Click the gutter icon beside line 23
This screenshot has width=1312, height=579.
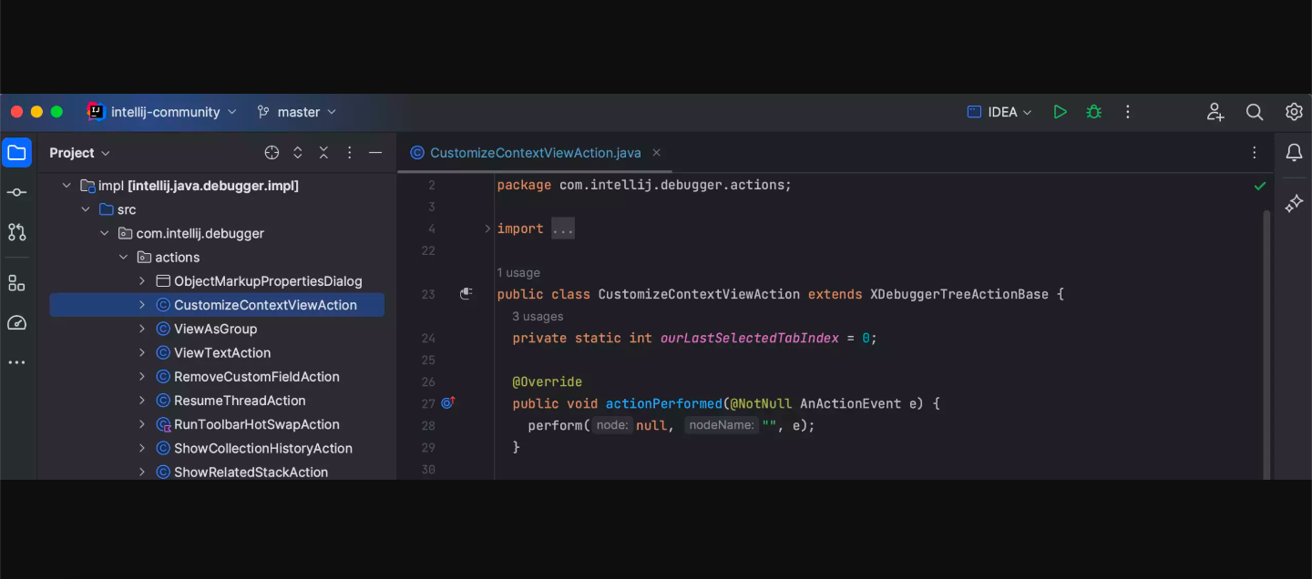(x=466, y=294)
